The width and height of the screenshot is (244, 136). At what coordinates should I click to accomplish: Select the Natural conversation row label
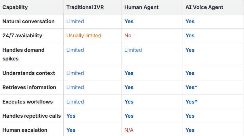point(29,21)
